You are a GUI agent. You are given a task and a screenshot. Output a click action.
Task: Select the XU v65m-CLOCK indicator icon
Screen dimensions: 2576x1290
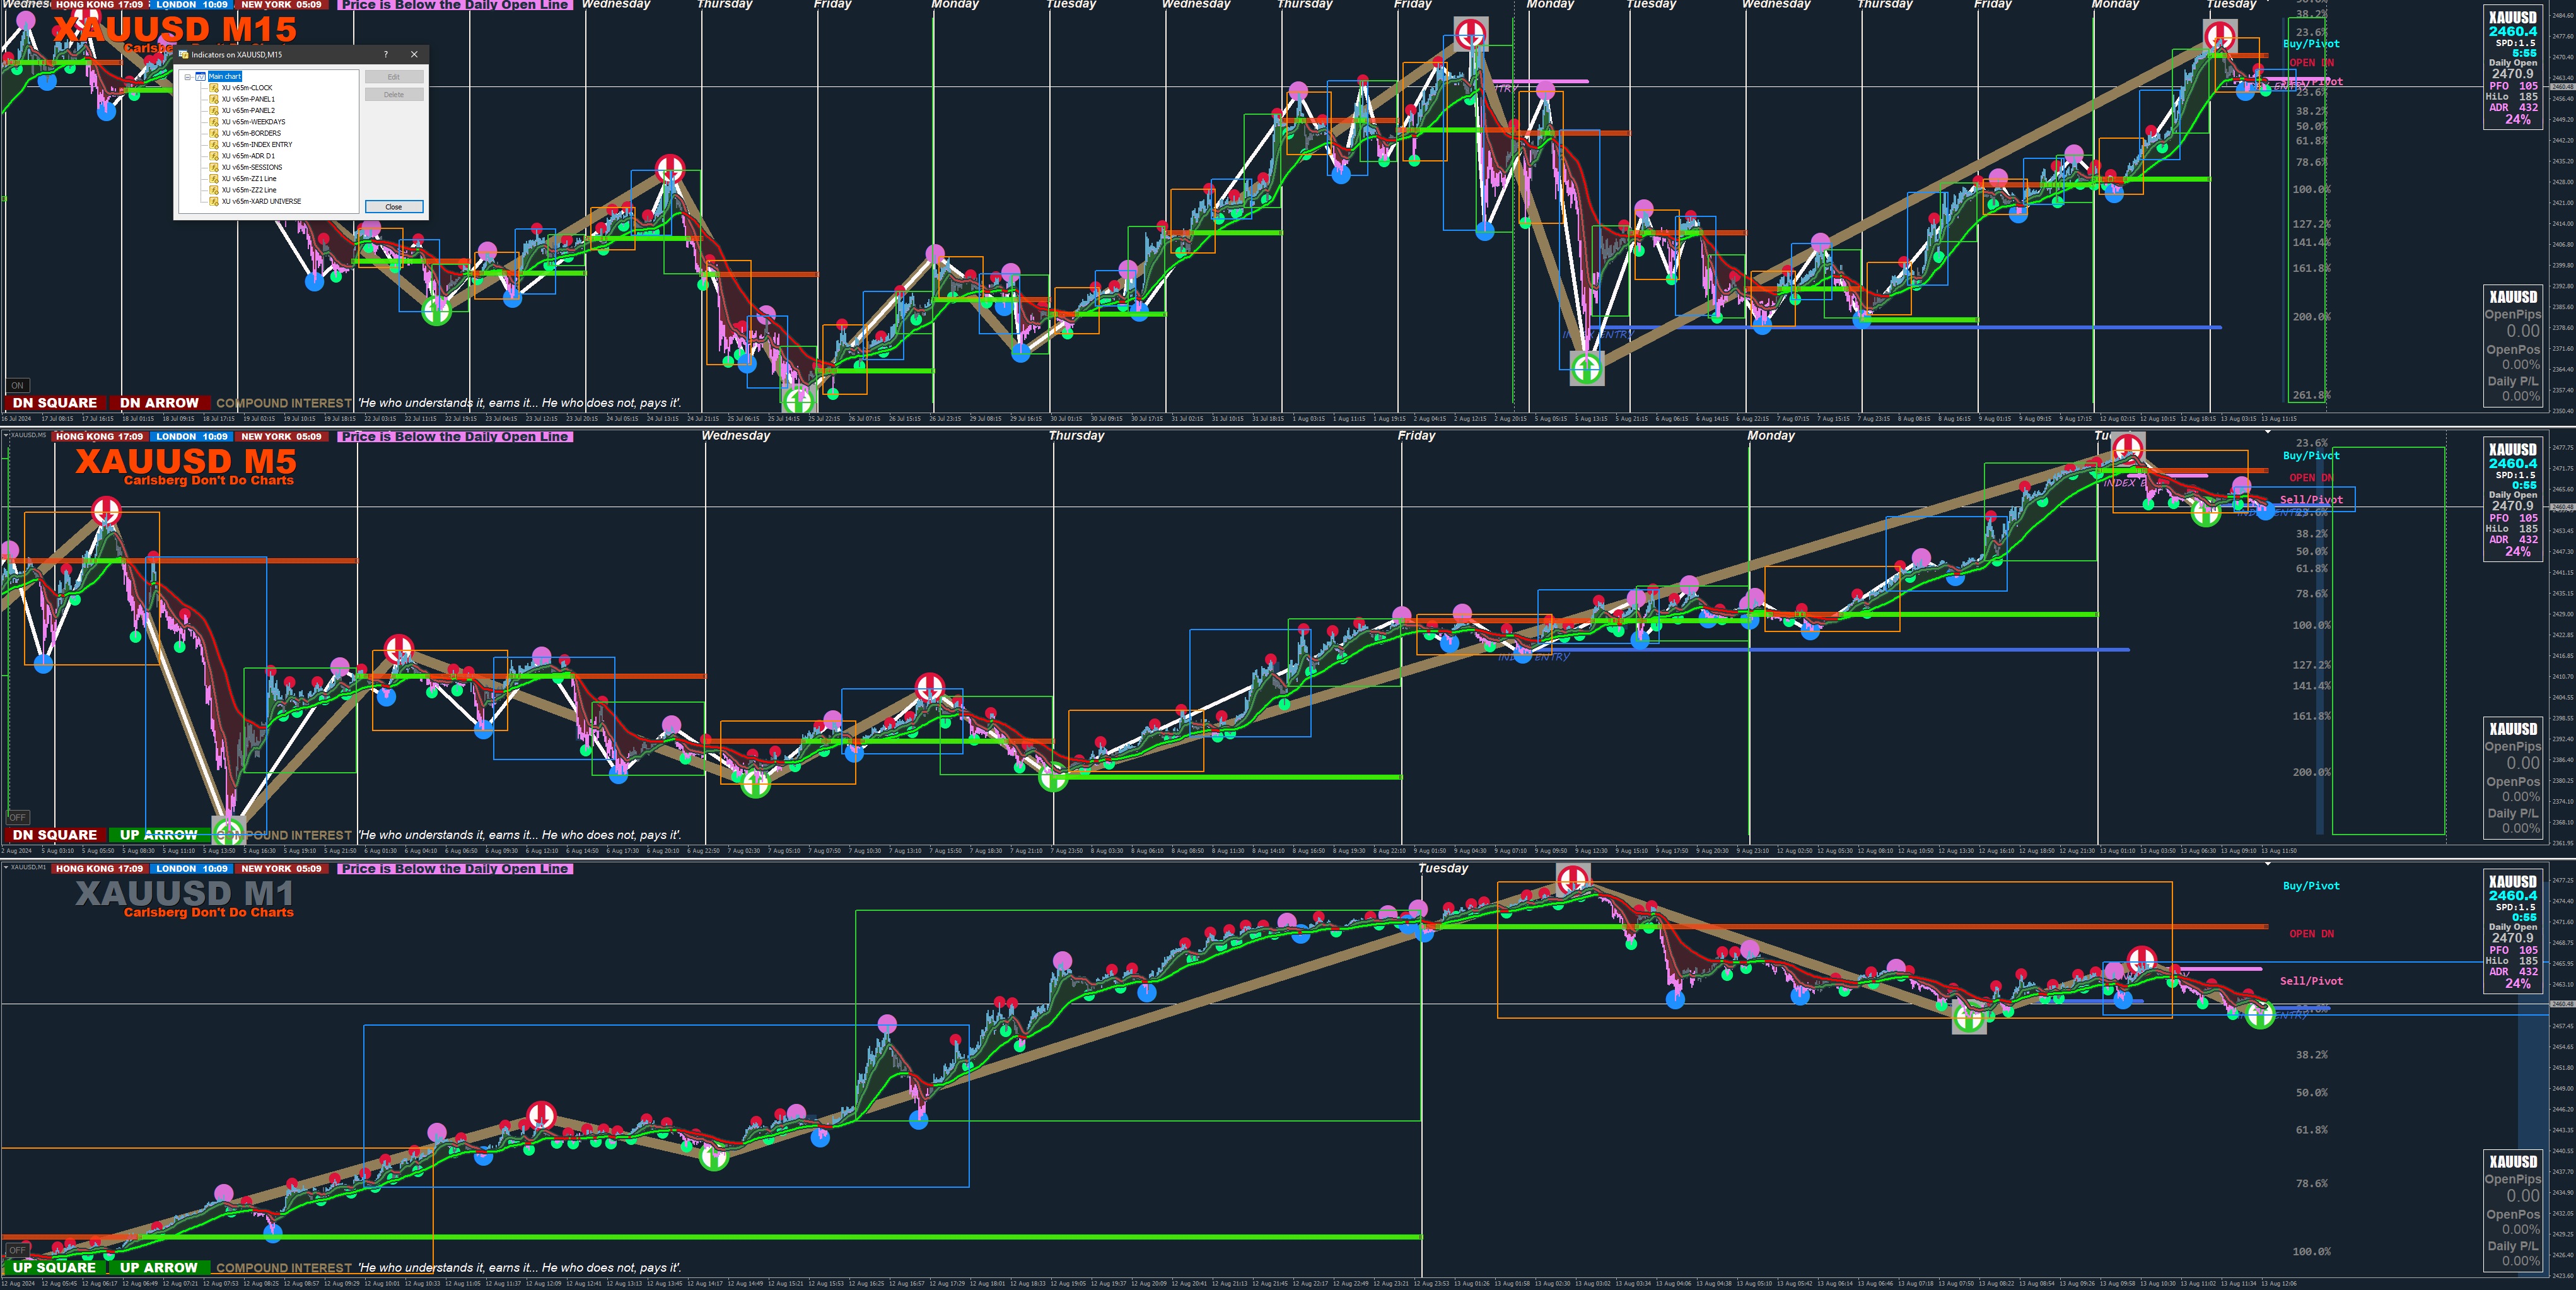(x=214, y=88)
